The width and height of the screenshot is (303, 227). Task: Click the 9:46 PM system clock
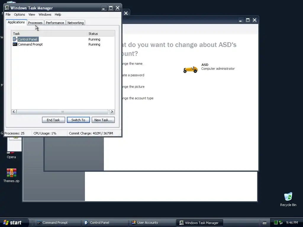pyautogui.click(x=292, y=223)
